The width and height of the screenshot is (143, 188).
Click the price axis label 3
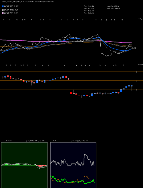137,90
